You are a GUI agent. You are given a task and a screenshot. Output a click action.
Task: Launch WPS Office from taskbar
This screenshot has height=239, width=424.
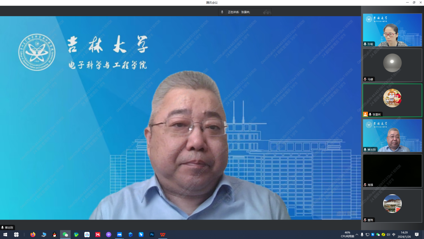tap(163, 235)
